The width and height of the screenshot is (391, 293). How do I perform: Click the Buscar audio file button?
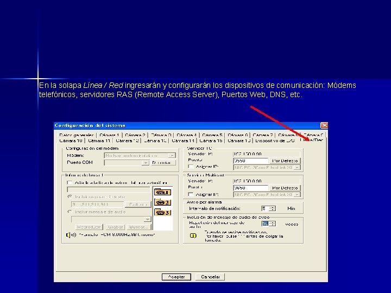click(x=138, y=227)
